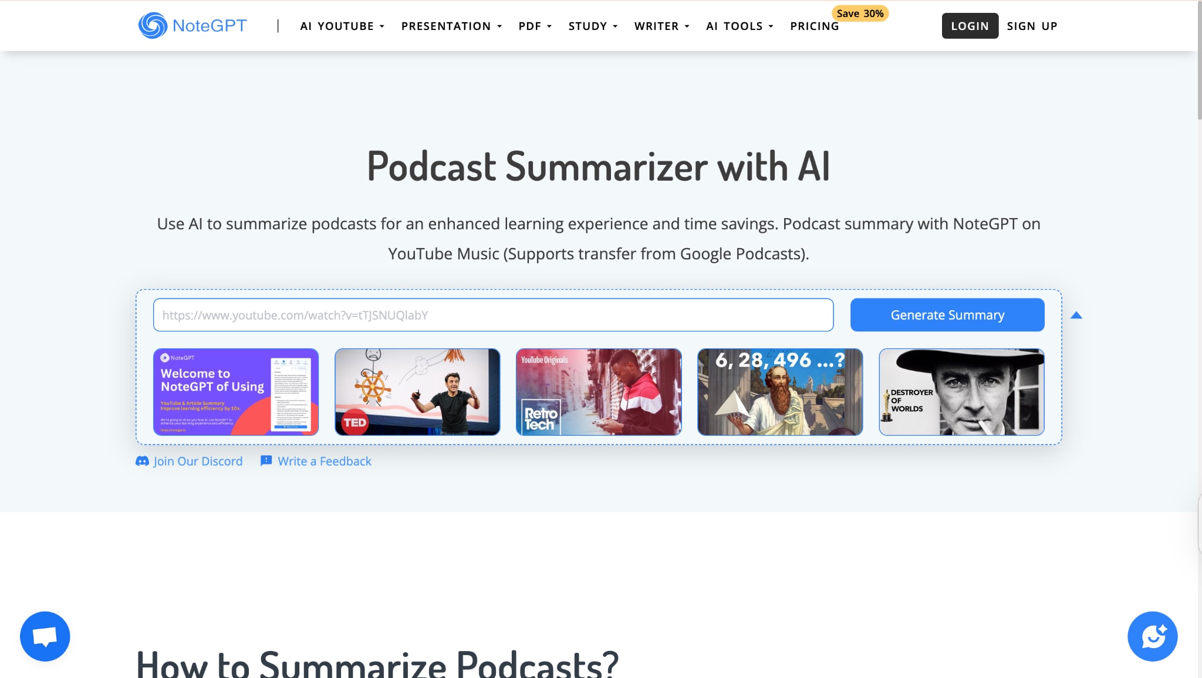Collapse the sample videos with the blue triangle
Screen dimensions: 1202x678
click(1076, 316)
